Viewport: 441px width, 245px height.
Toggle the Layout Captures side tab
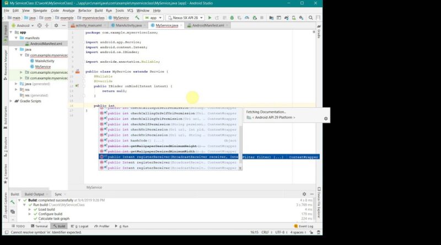coord(6,206)
